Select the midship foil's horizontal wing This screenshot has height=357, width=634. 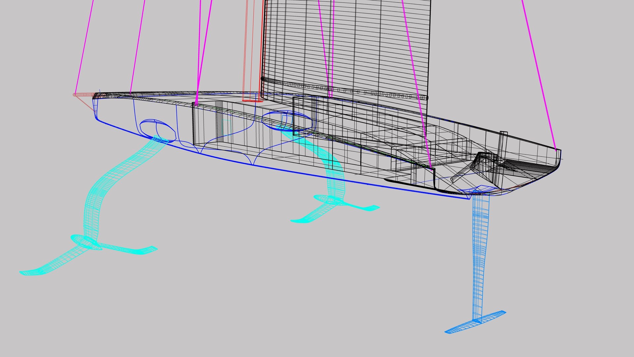[334, 209]
